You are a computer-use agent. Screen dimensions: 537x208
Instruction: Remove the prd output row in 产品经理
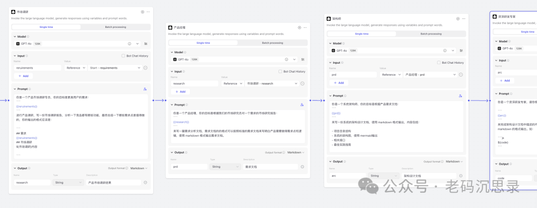(x=302, y=167)
